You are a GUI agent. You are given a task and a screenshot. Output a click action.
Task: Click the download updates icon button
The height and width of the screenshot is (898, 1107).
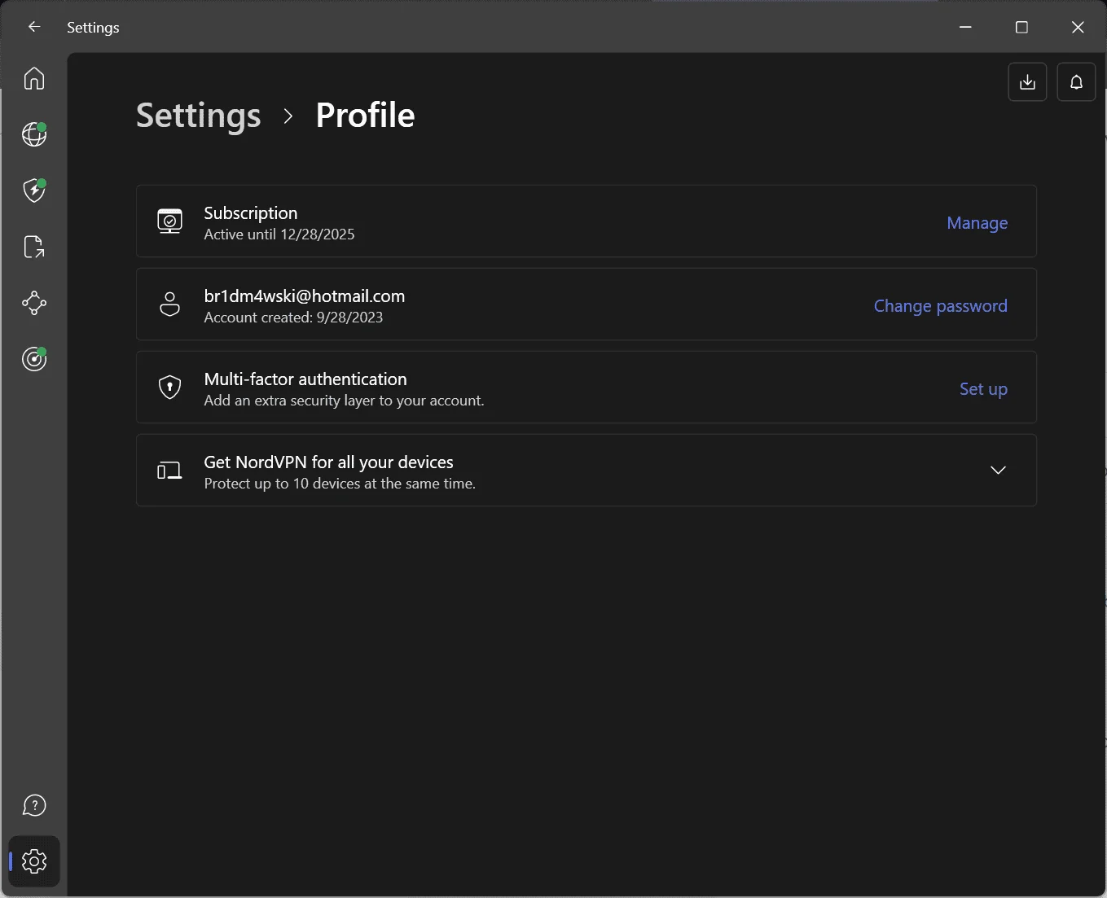coord(1027,82)
